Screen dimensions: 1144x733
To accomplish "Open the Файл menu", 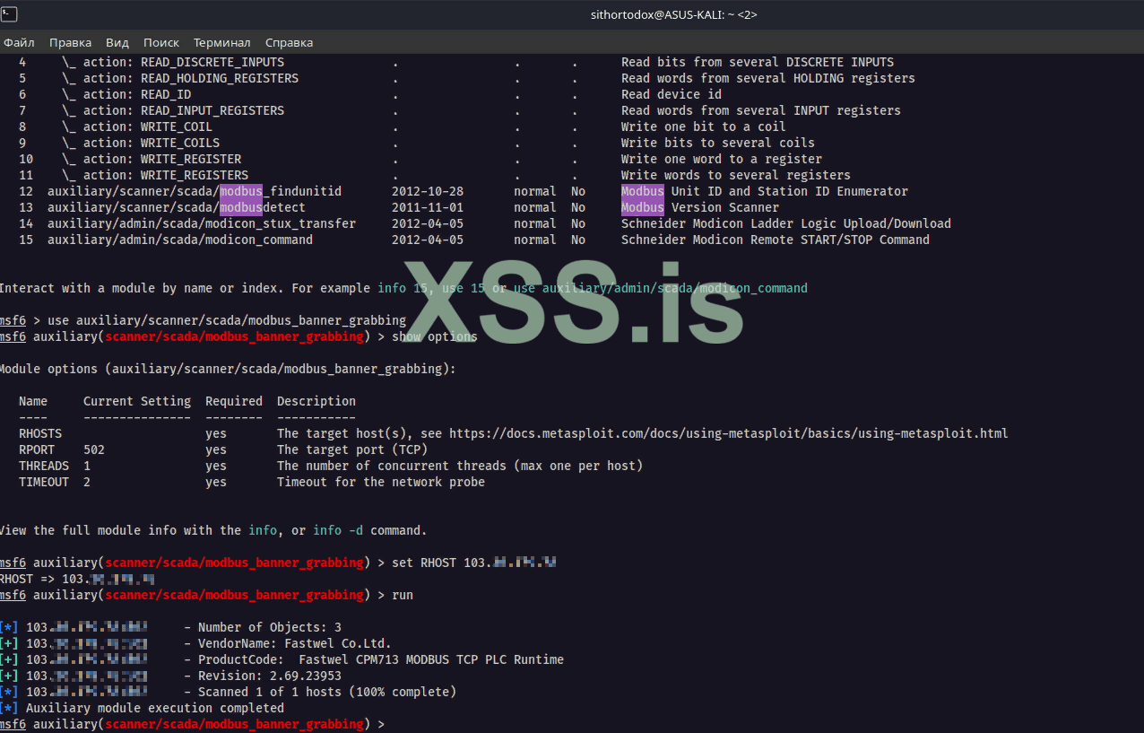I will tap(19, 42).
